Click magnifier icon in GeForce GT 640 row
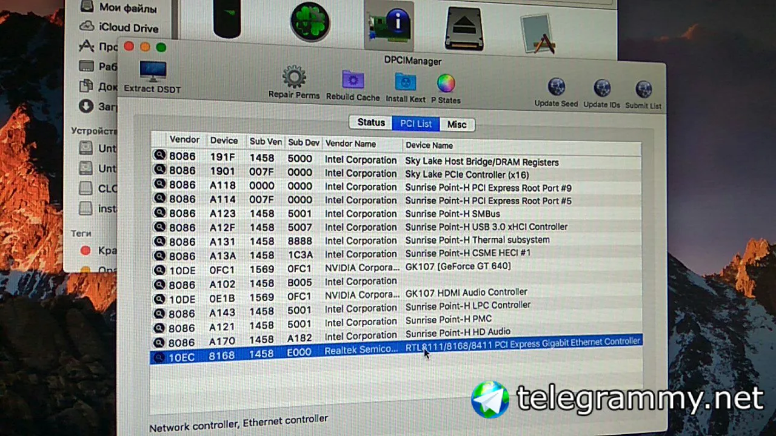This screenshot has height=436, width=776. click(159, 270)
